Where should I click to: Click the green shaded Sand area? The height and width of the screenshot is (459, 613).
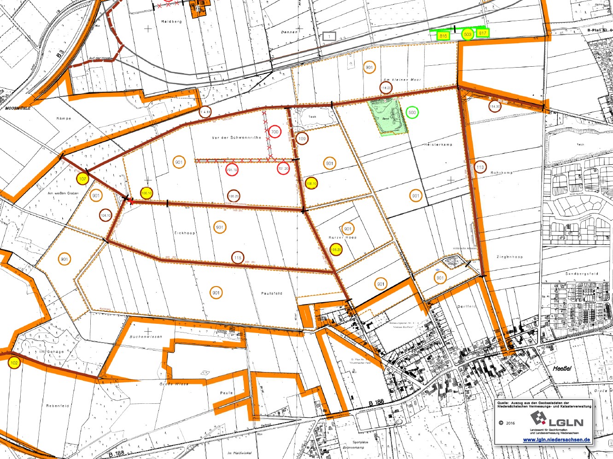(x=387, y=117)
